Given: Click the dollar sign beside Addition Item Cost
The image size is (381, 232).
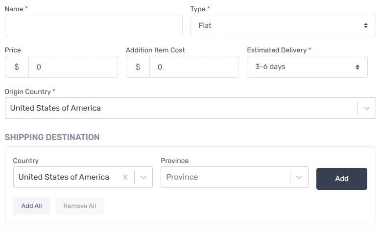Looking at the screenshot, I should point(138,67).
